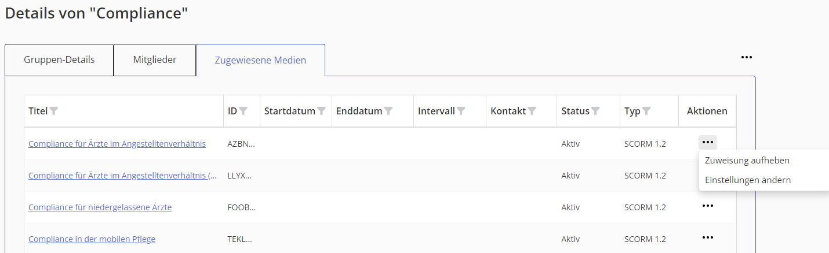The height and width of the screenshot is (253, 829).
Task: Click the filter icon next to Titel
Action: pyautogui.click(x=54, y=111)
